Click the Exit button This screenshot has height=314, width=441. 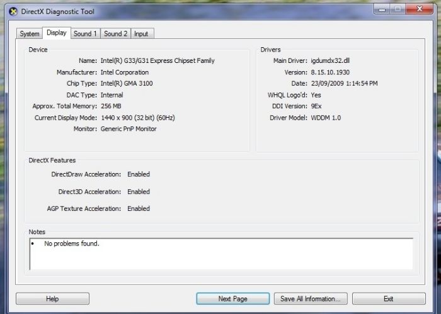pyautogui.click(x=389, y=298)
